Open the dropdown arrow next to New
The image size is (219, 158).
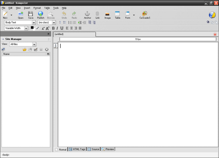point(11,15)
